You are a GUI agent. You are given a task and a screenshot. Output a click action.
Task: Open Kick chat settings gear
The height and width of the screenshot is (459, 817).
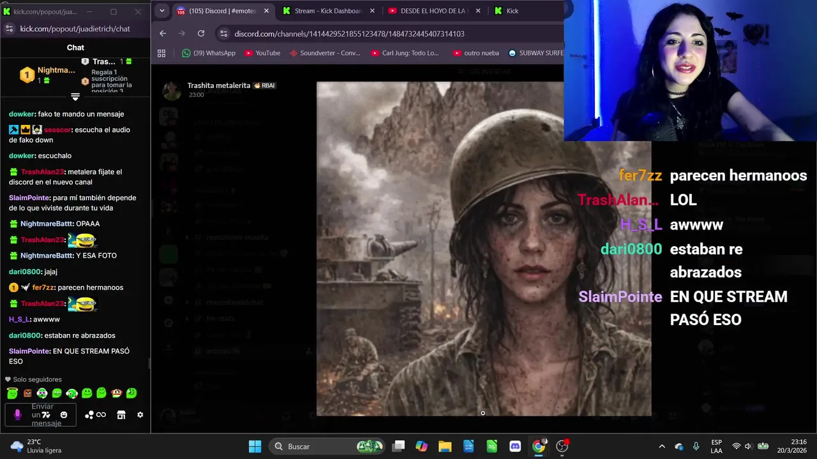click(140, 415)
